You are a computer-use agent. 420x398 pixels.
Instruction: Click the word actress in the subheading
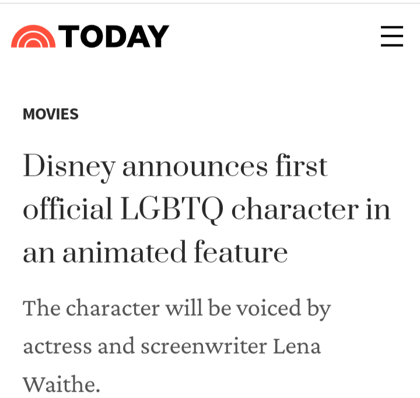(57, 347)
